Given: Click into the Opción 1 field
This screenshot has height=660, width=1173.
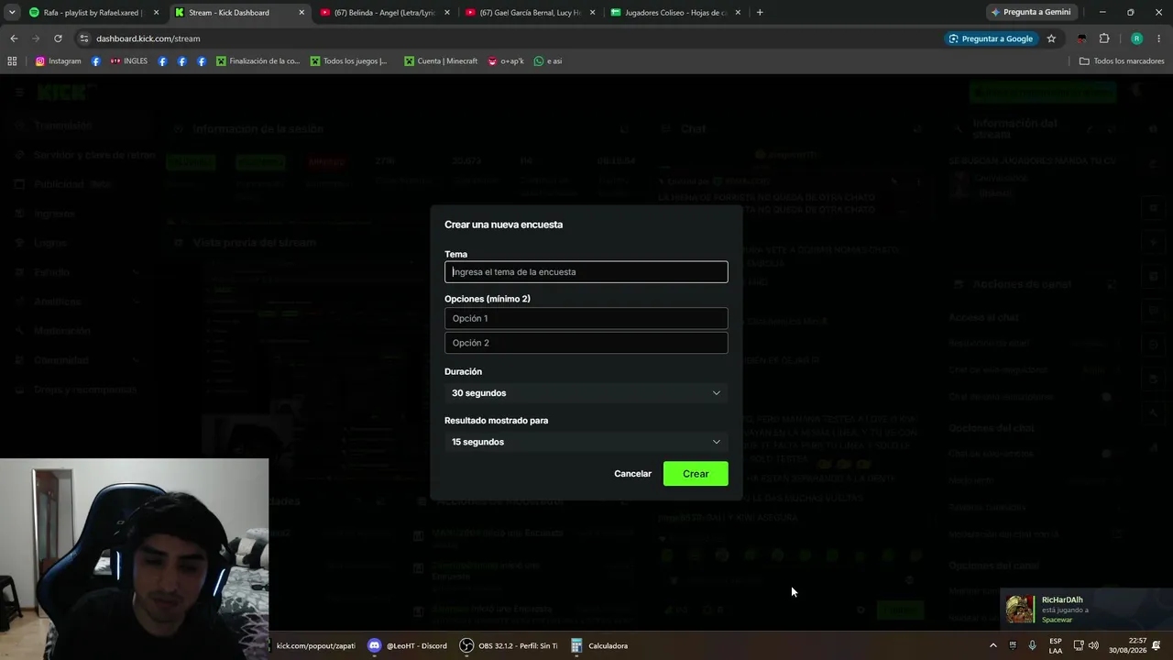Looking at the screenshot, I should point(586,318).
